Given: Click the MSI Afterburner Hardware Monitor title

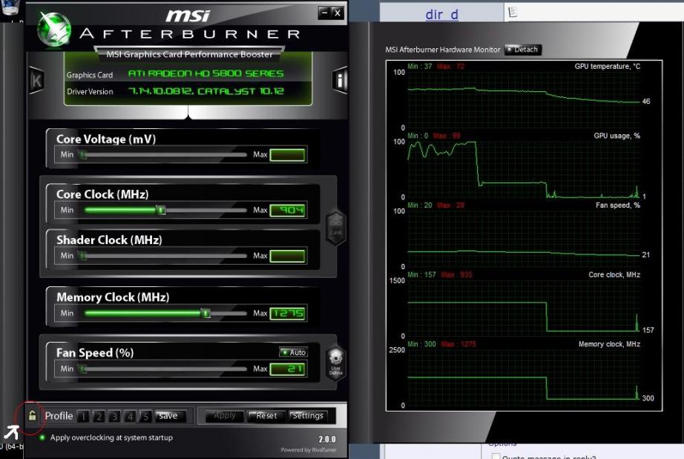Looking at the screenshot, I should pyautogui.click(x=442, y=50).
